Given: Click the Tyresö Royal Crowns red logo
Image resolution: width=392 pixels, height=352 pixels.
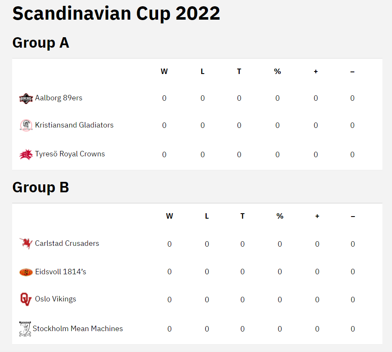Looking at the screenshot, I should 26,154.
